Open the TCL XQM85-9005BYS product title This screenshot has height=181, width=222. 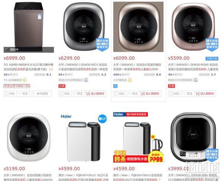pyautogui.click(x=28, y=67)
